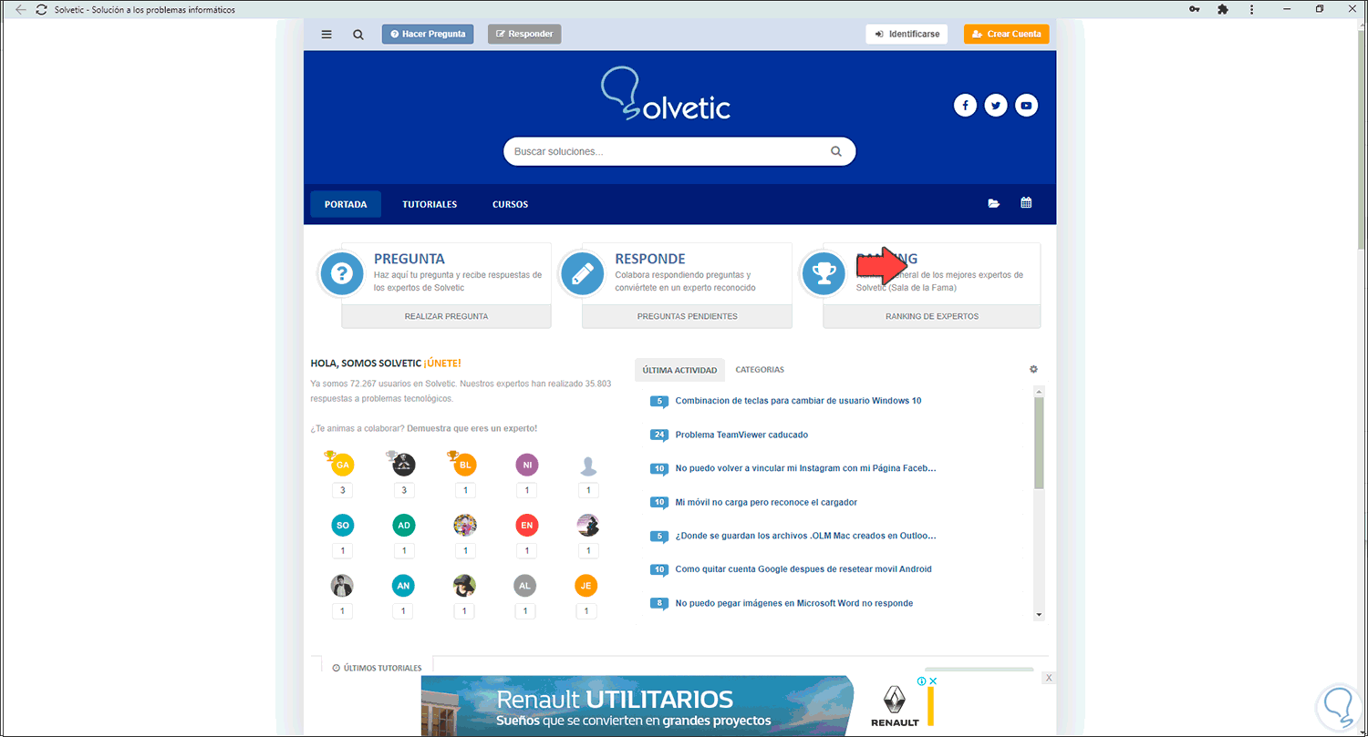Click the activity list scrollbar thumb
Viewport: 1368px width, 737px height.
(x=1038, y=443)
